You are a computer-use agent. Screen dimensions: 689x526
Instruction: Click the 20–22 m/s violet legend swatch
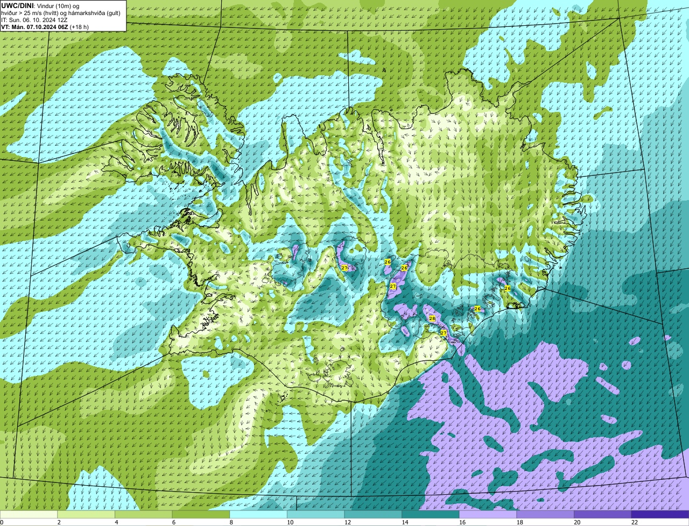(x=603, y=514)
